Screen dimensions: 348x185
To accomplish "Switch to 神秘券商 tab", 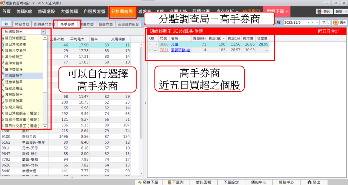I will tap(22, 24).
